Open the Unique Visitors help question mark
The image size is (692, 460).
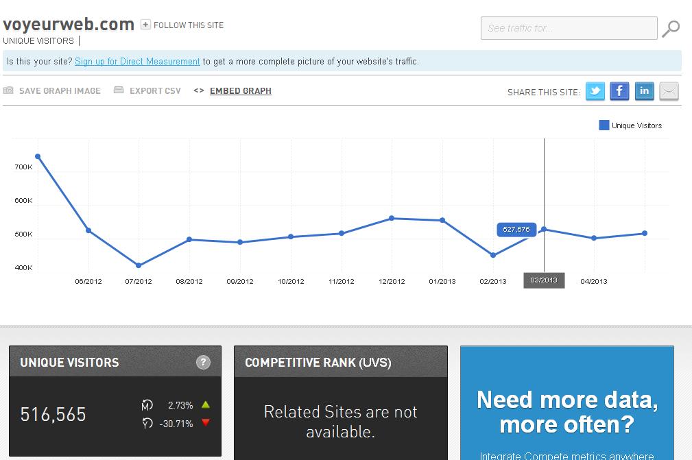(203, 363)
